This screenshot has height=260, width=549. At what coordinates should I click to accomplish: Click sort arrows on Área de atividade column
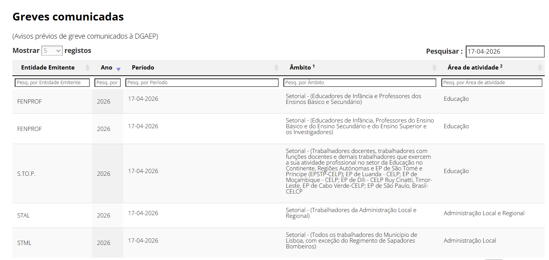pyautogui.click(x=540, y=68)
